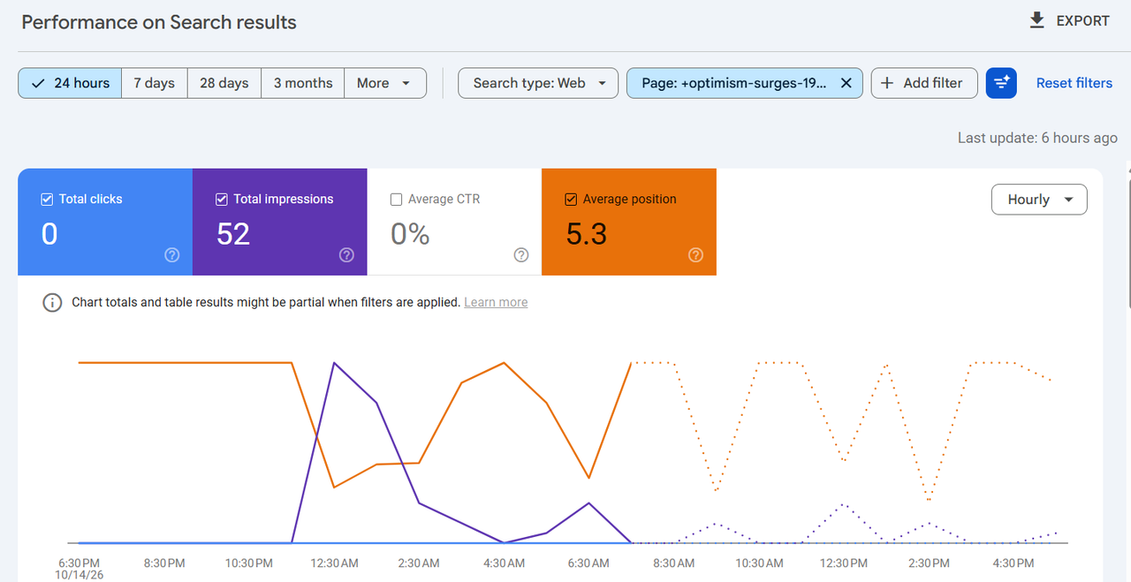
Task: Open help icon on Total impressions card
Action: [x=346, y=255]
